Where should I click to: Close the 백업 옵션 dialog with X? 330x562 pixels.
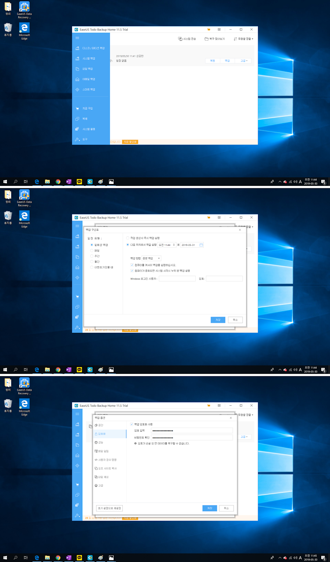[231, 418]
